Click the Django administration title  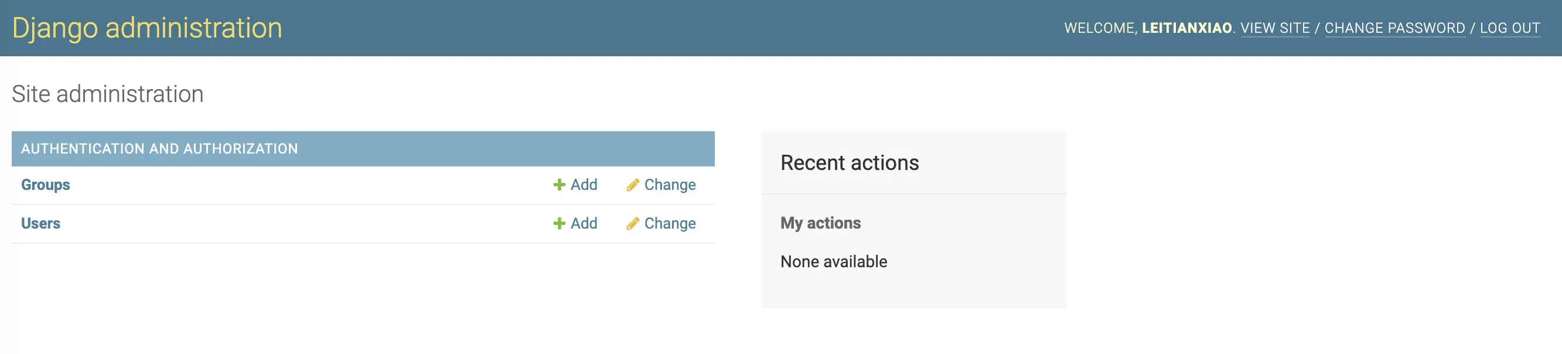(x=147, y=29)
